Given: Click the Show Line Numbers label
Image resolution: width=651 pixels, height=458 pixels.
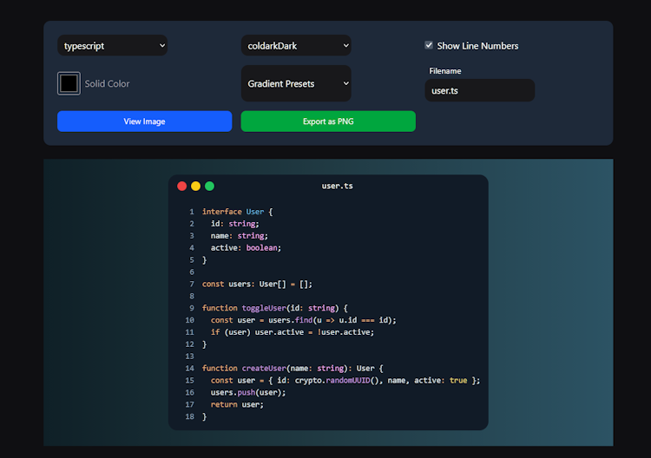Looking at the screenshot, I should (x=477, y=46).
